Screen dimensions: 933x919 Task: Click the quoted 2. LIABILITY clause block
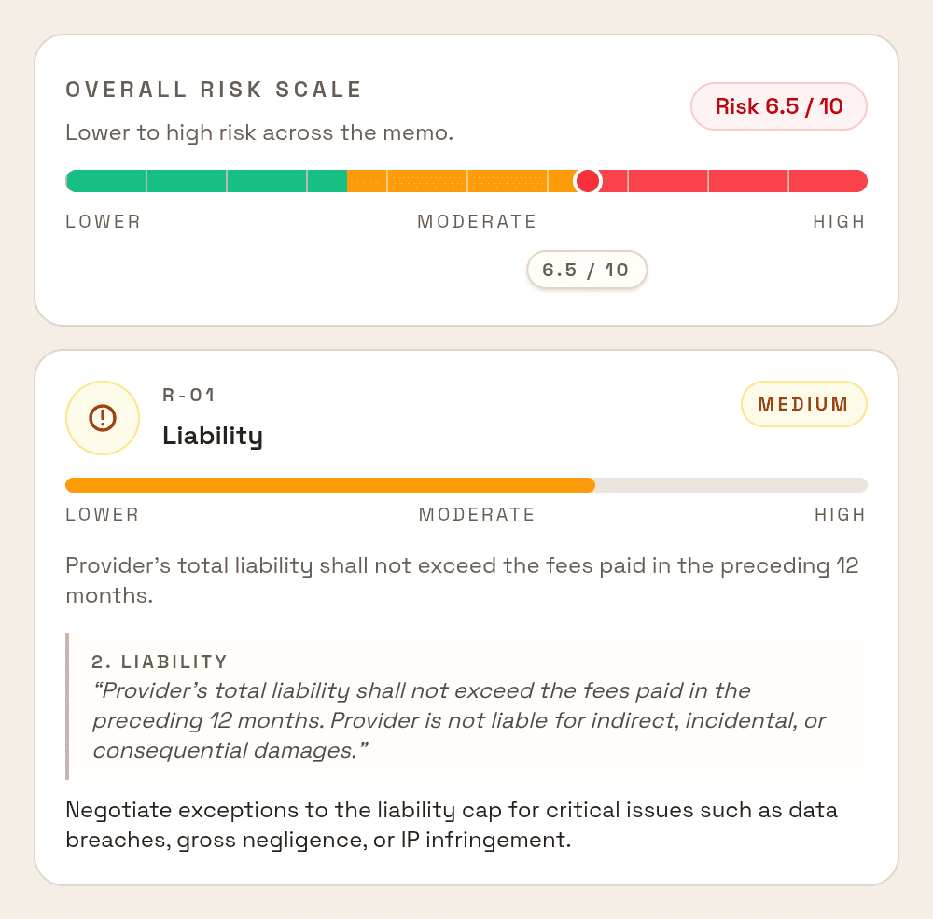[x=466, y=706]
